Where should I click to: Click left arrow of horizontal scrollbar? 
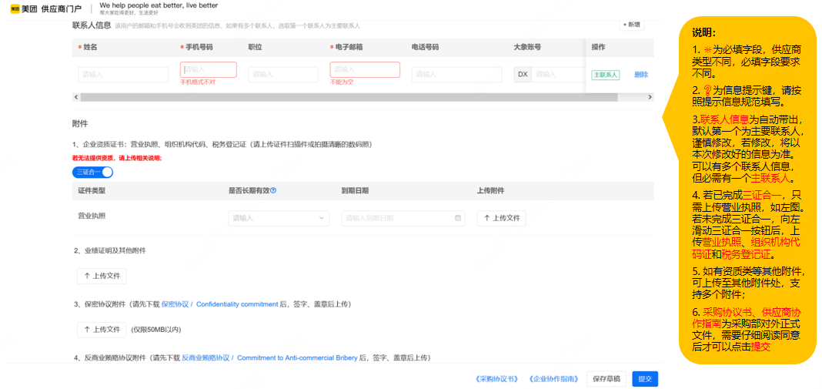click(76, 97)
